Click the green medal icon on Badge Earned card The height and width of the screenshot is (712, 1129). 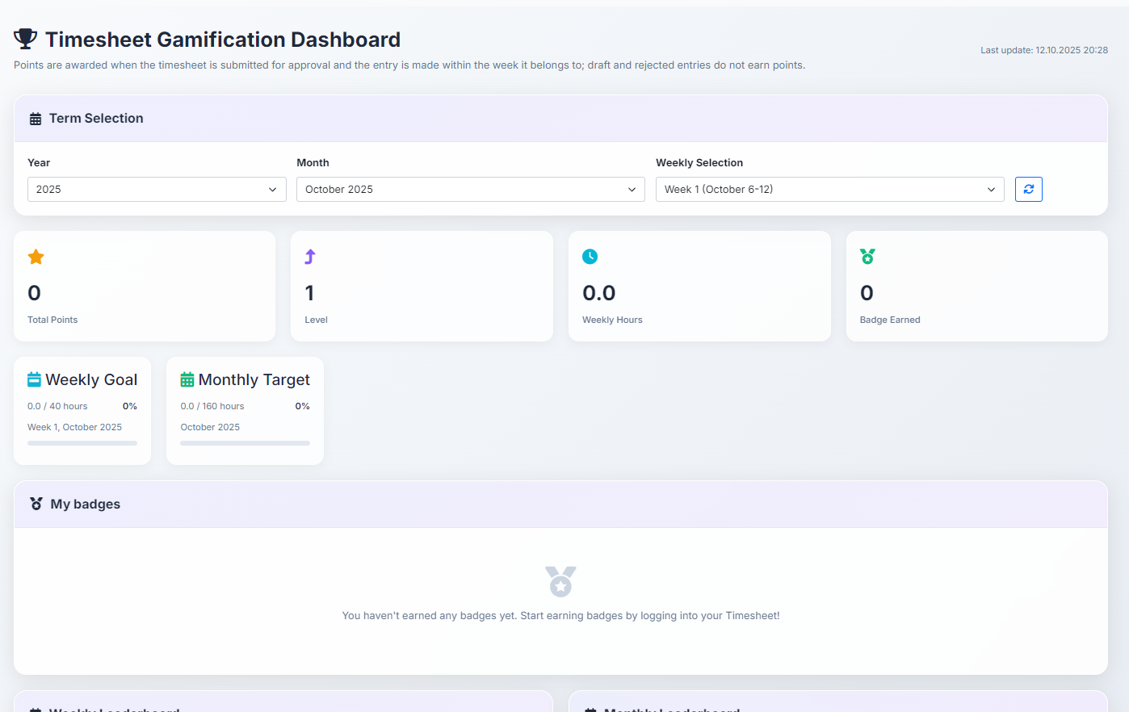coord(867,257)
